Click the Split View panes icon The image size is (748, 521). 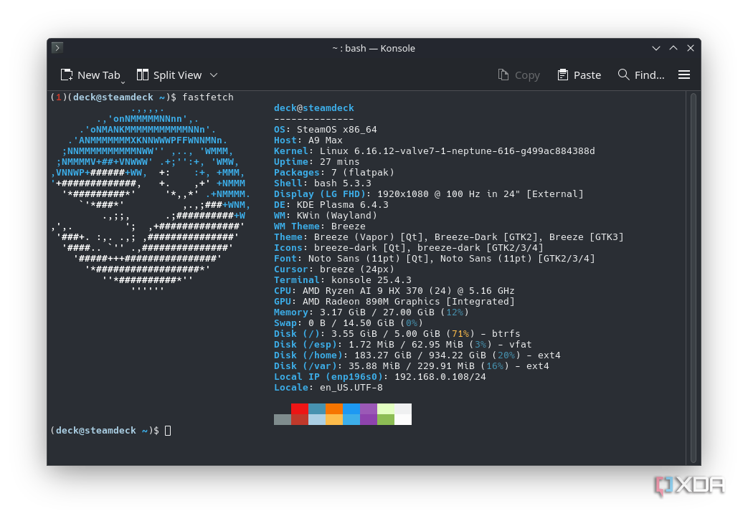(142, 75)
